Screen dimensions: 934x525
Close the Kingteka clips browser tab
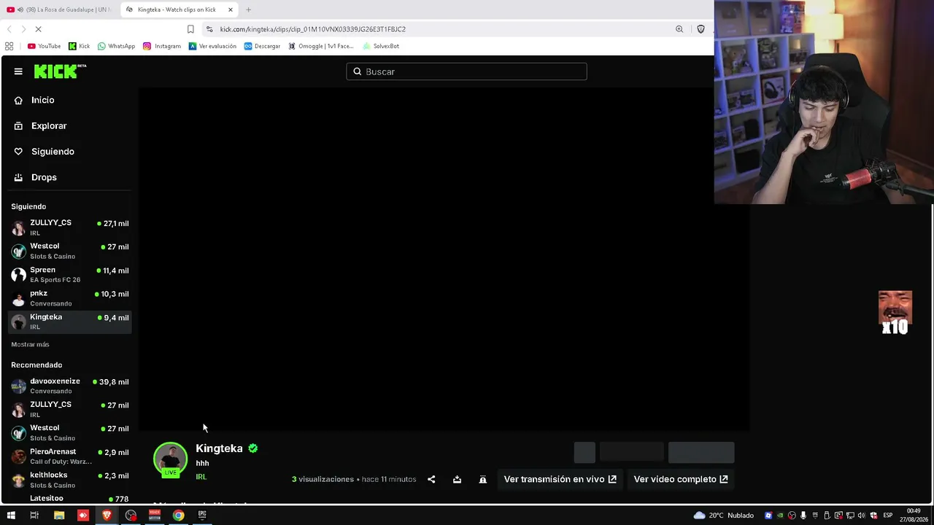point(231,9)
